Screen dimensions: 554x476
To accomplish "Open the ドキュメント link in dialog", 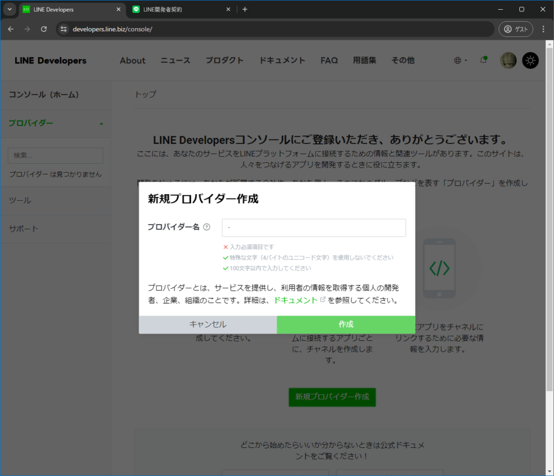I will point(296,300).
